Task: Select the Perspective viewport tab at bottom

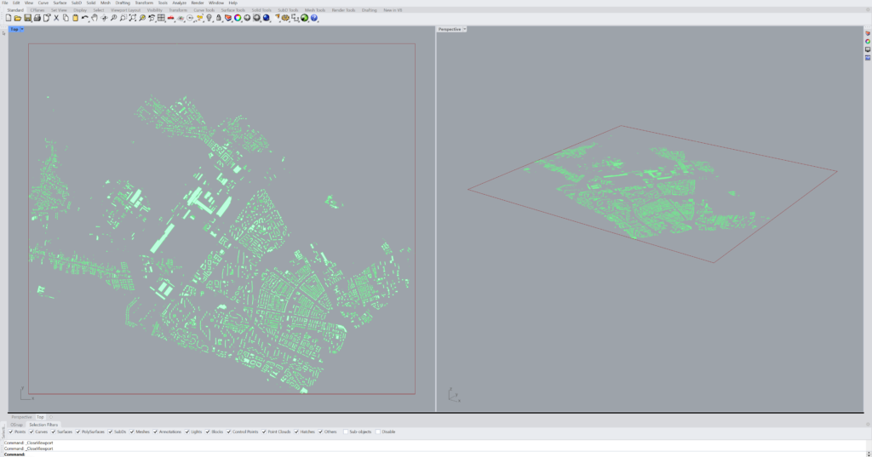Action: pyautogui.click(x=21, y=417)
